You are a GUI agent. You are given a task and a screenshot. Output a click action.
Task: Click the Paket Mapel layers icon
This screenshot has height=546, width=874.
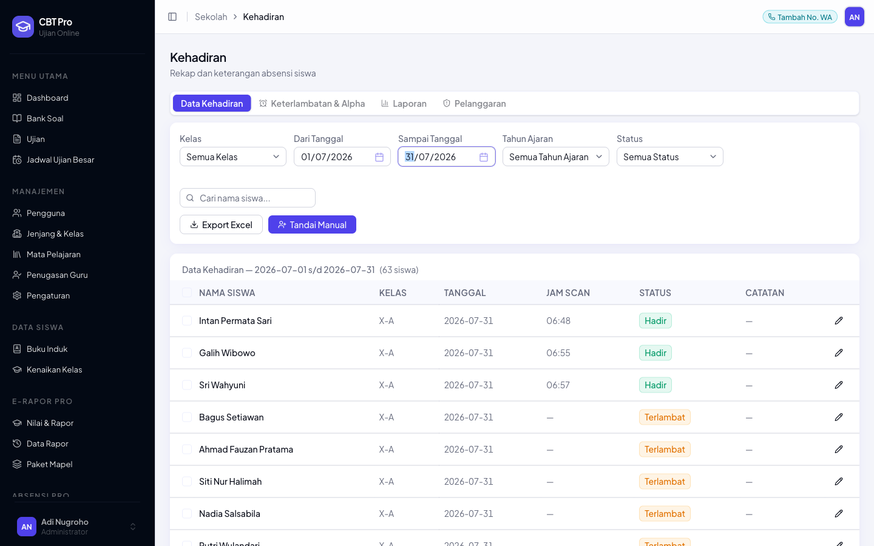17,464
